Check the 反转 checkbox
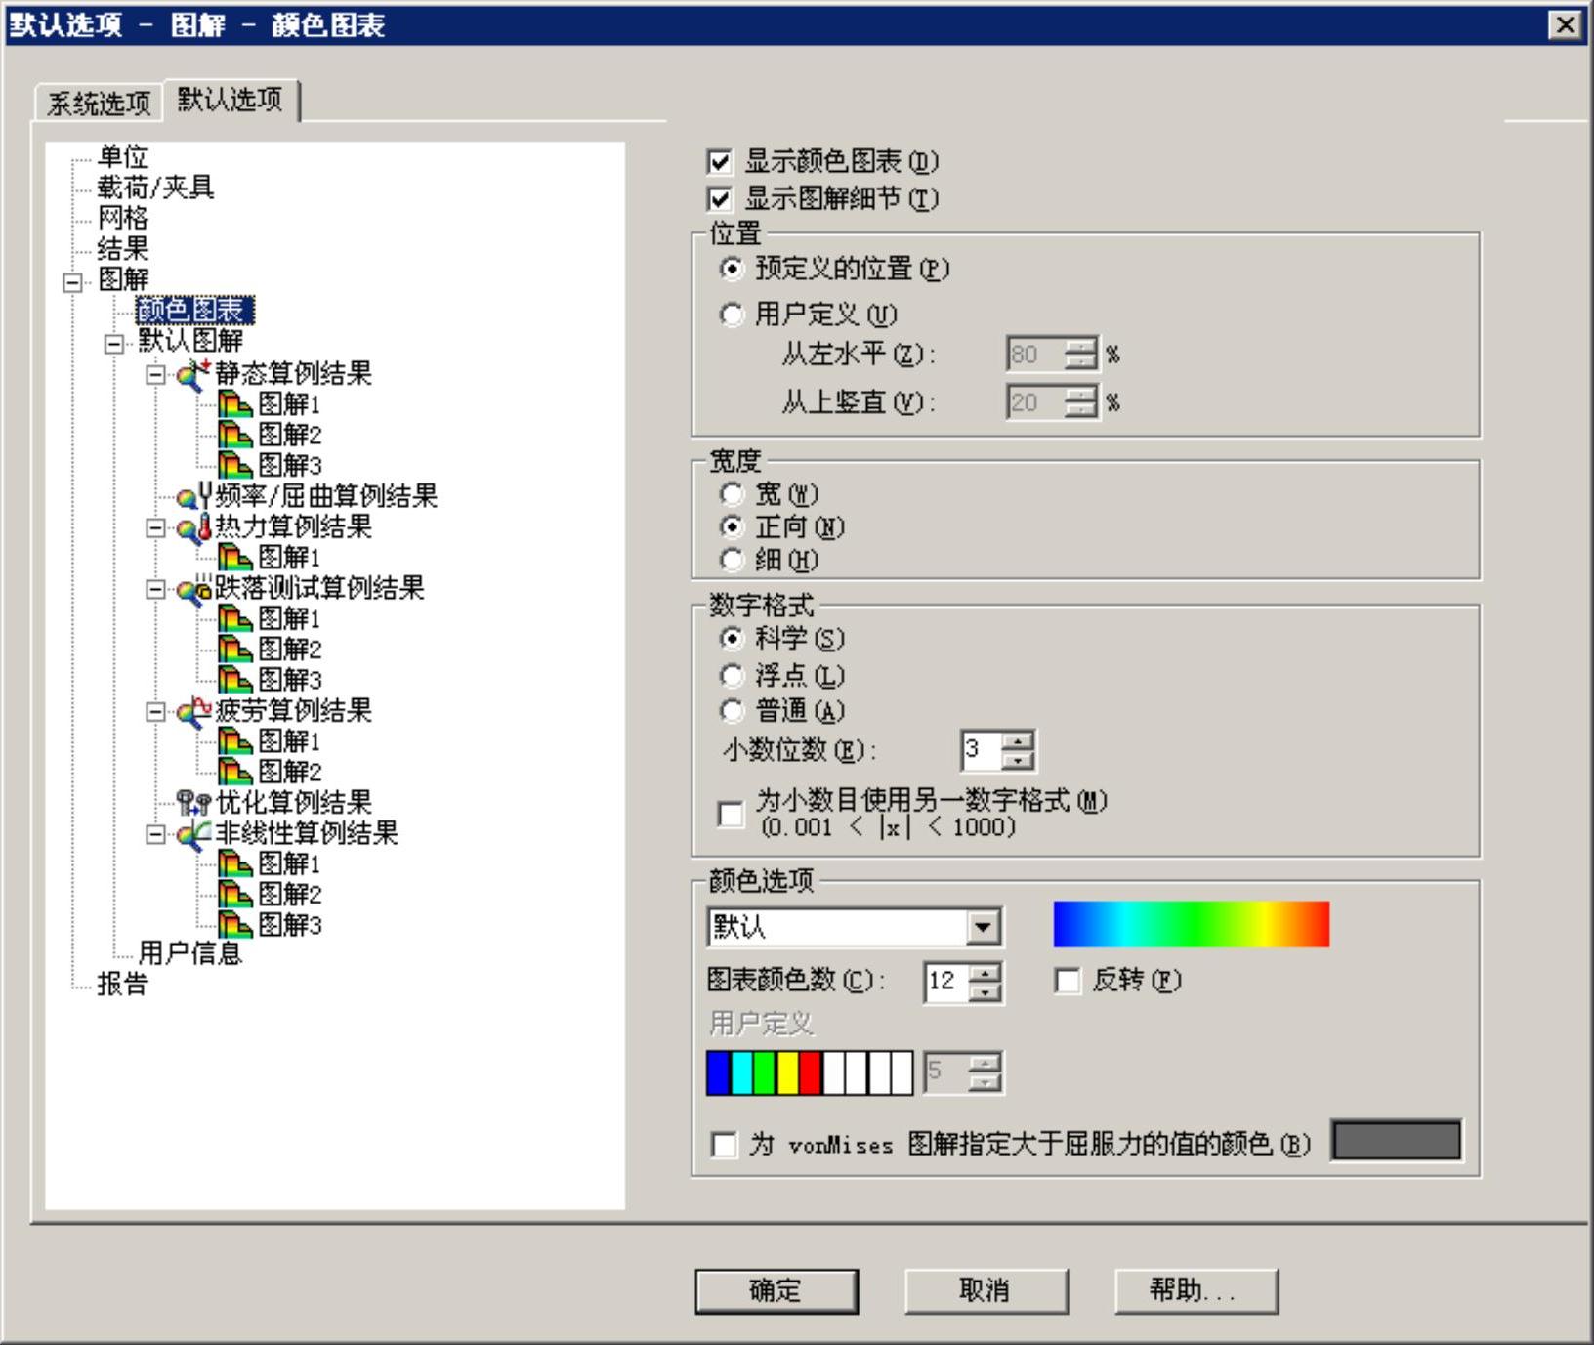Viewport: 1594px width, 1345px height. tap(1068, 981)
